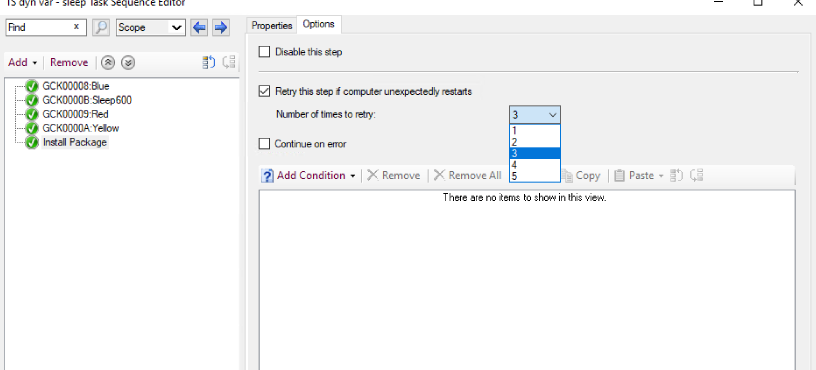Select retry count from Number of times dropdown

[x=533, y=153]
